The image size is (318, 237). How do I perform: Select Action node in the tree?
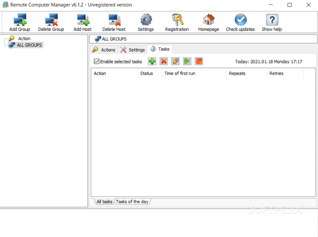coord(24,39)
